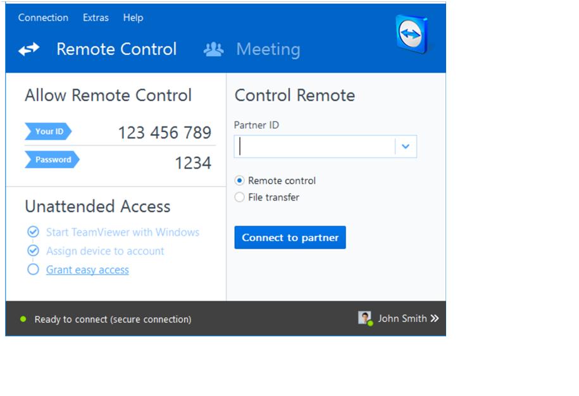Click the Remote Control double-arrow icon
This screenshot has height=396, width=579.
click(x=29, y=49)
